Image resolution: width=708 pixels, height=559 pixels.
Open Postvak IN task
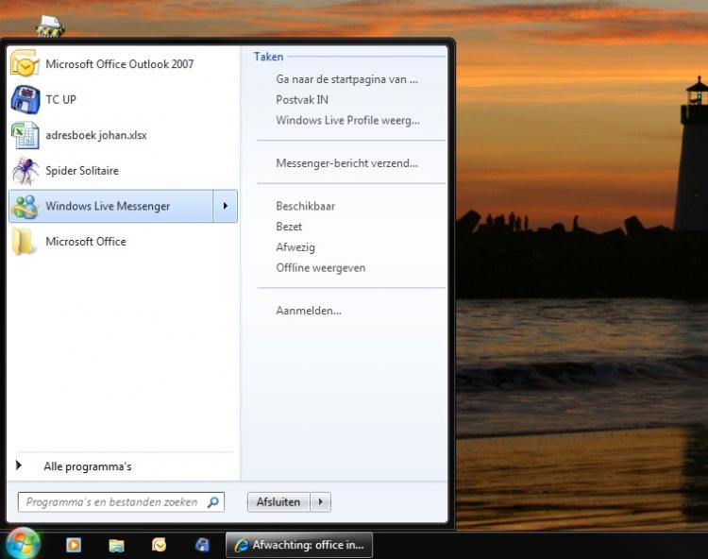[x=302, y=100]
